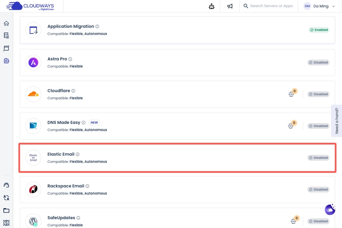Expand the Da Ming account dropdown arrow

point(334,6)
